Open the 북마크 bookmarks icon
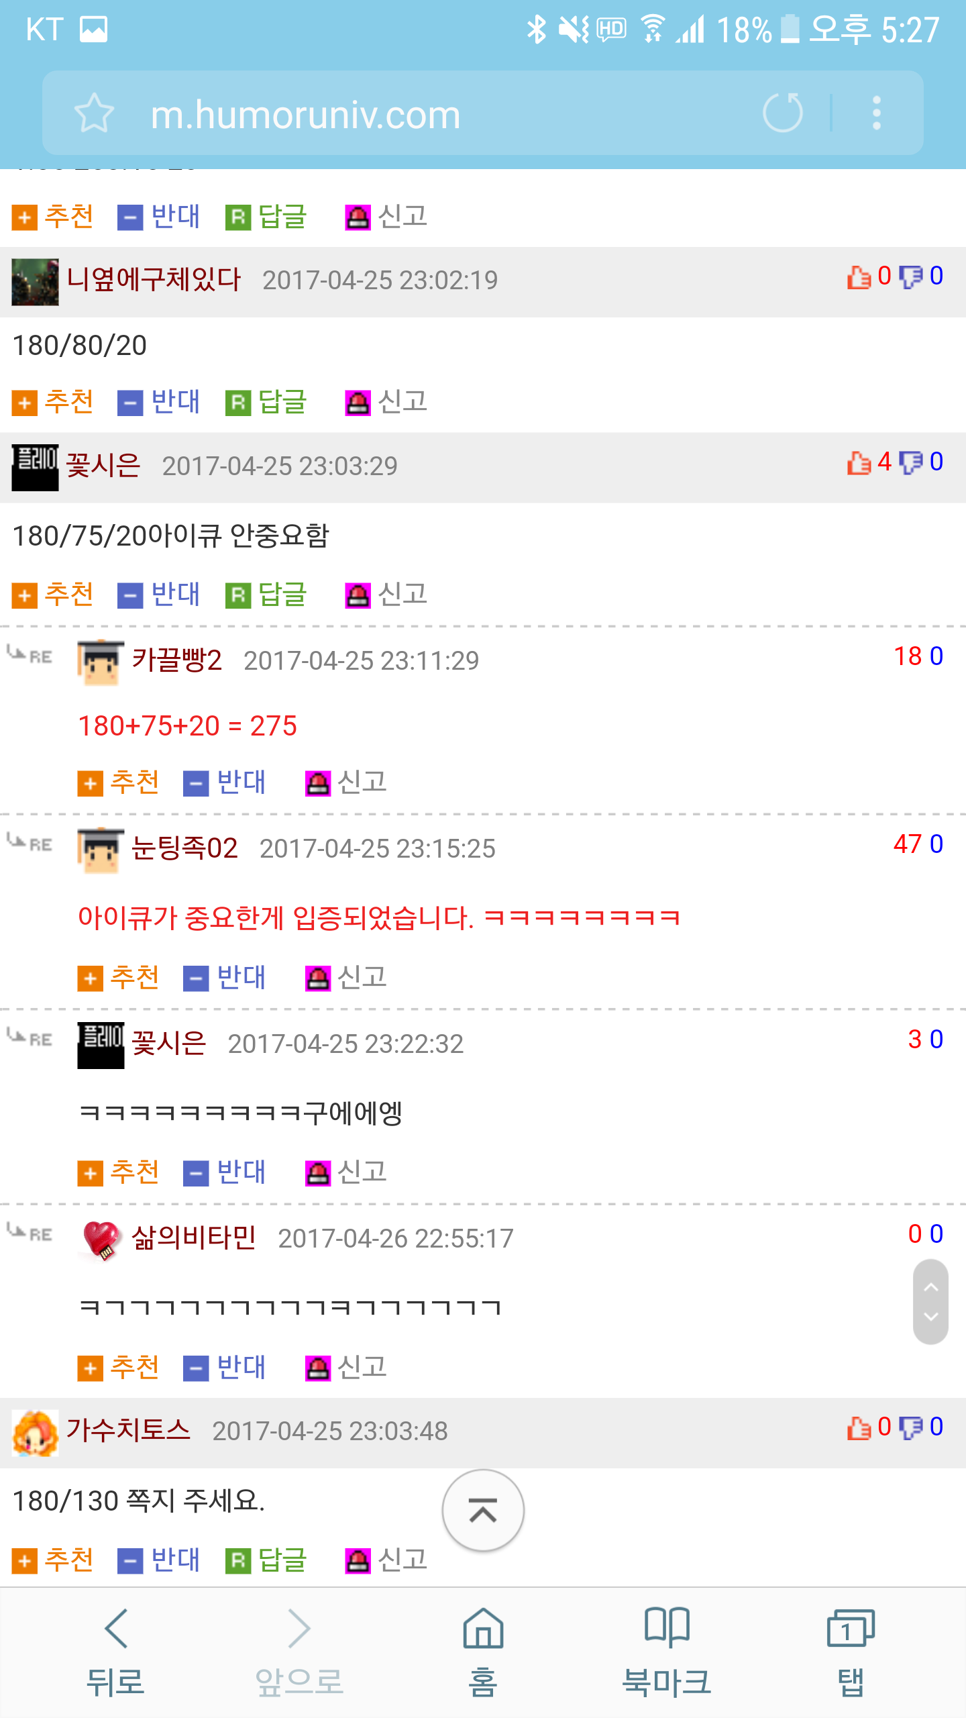 point(666,1651)
